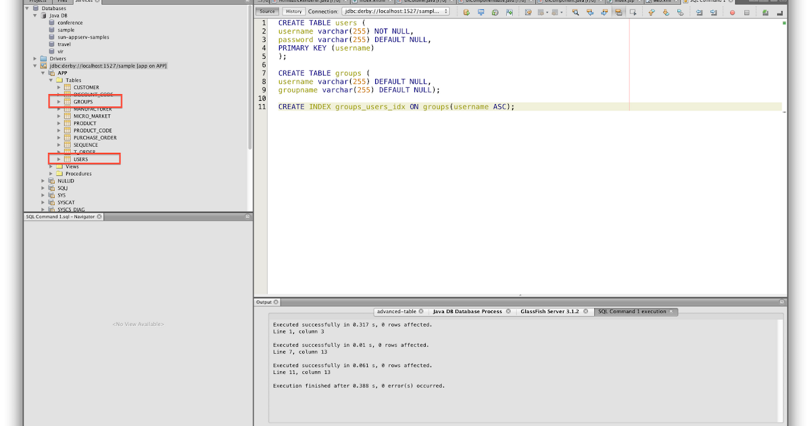Image resolution: width=811 pixels, height=426 pixels.
Task: Expand the Views folder
Action: coord(51,166)
